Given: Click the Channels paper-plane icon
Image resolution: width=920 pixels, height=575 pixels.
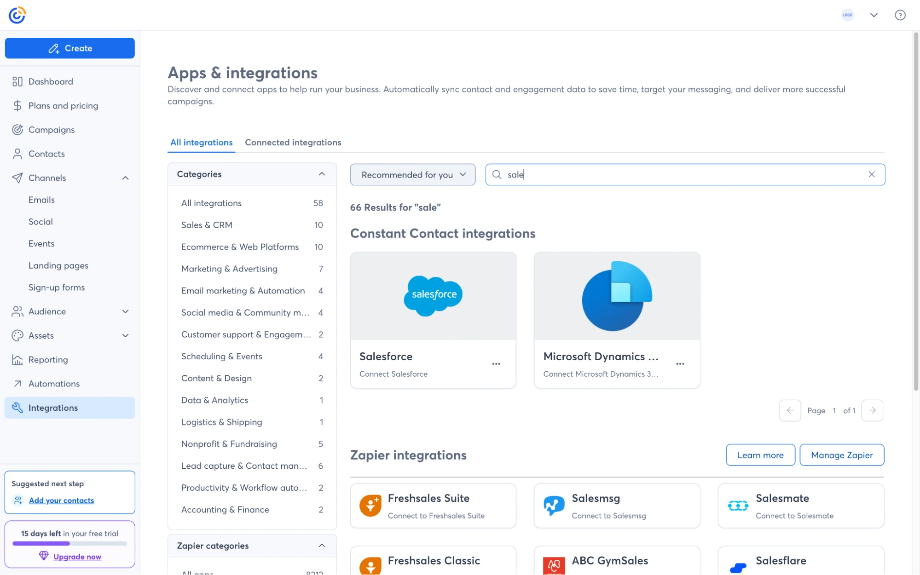Looking at the screenshot, I should 17,178.
